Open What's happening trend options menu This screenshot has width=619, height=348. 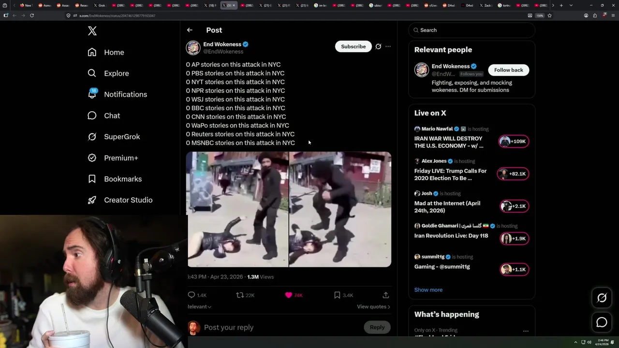(x=526, y=331)
